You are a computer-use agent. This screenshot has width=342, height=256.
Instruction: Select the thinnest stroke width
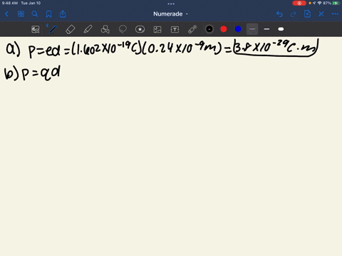tap(252, 29)
